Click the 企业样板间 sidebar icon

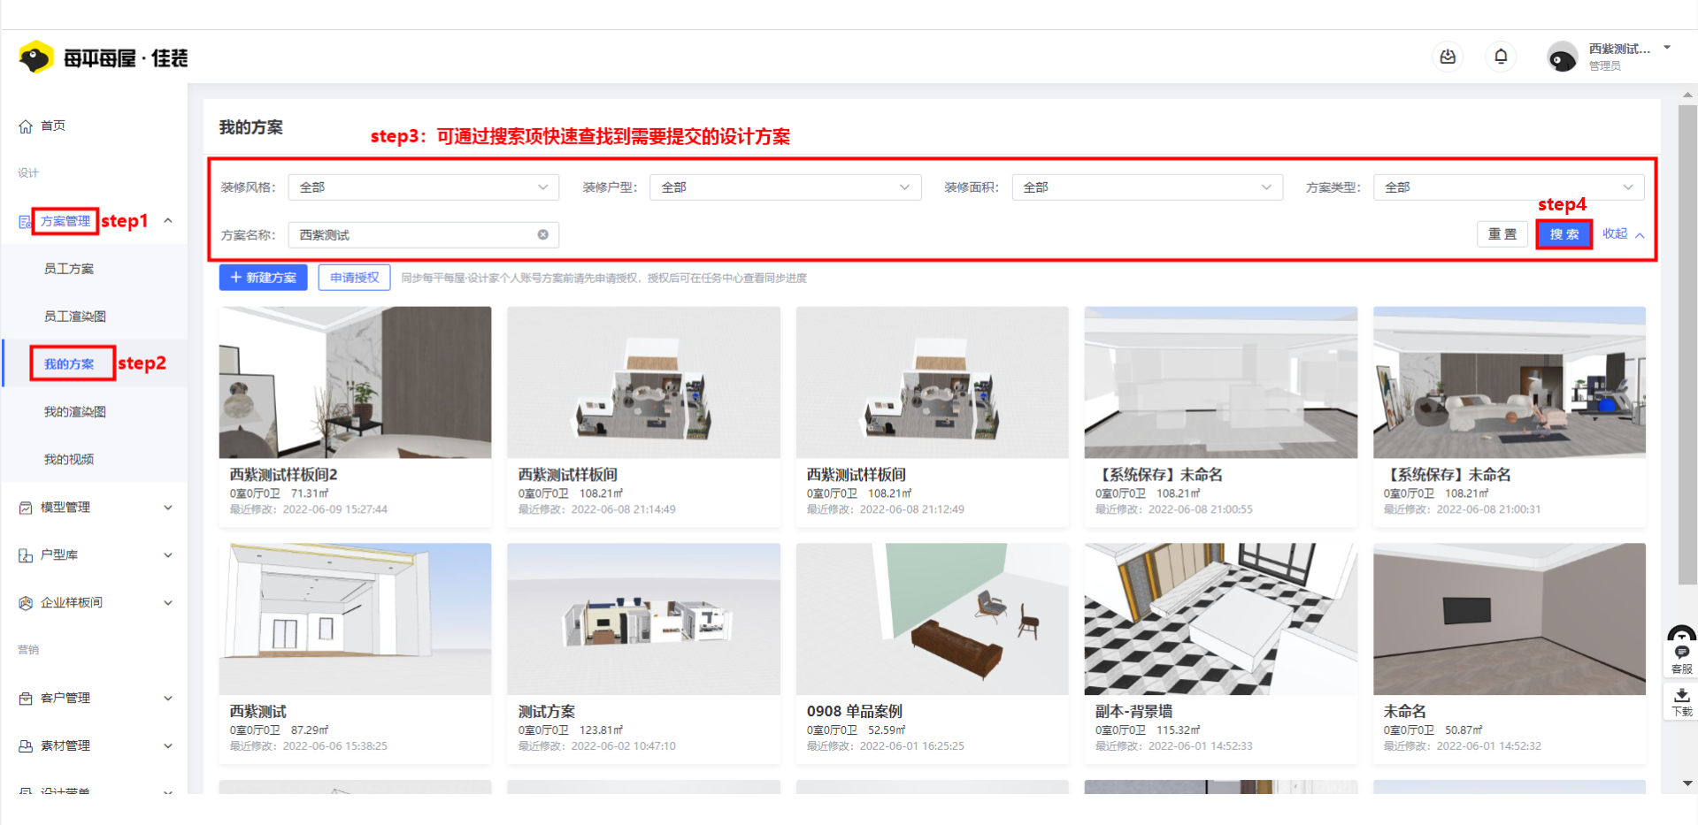(26, 603)
